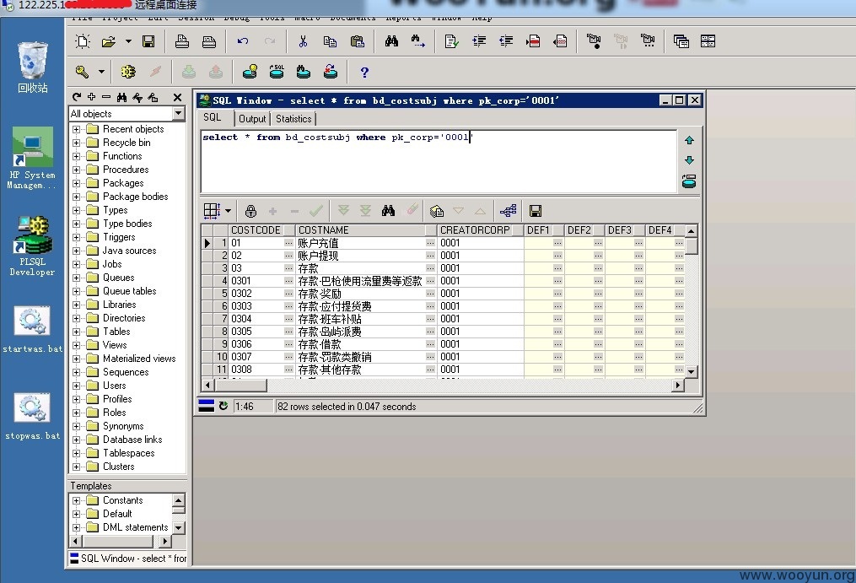Expand the Users folder
Viewport: 856px width, 583px height.
click(77, 386)
